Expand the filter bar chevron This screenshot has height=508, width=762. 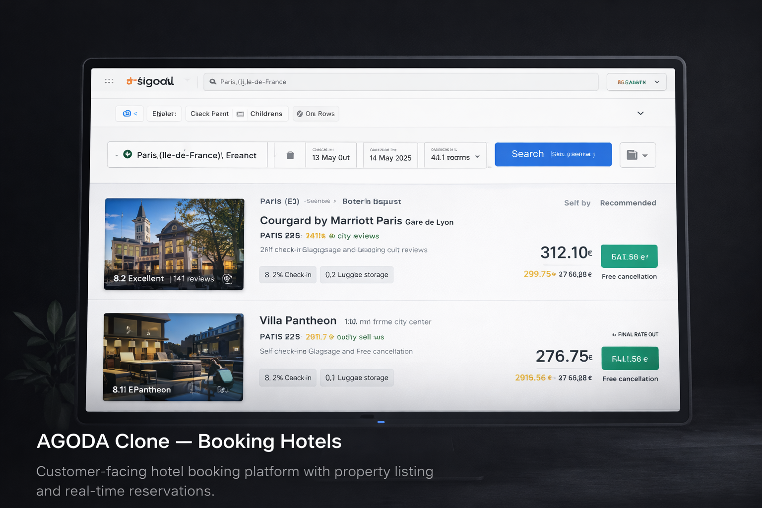[640, 113]
